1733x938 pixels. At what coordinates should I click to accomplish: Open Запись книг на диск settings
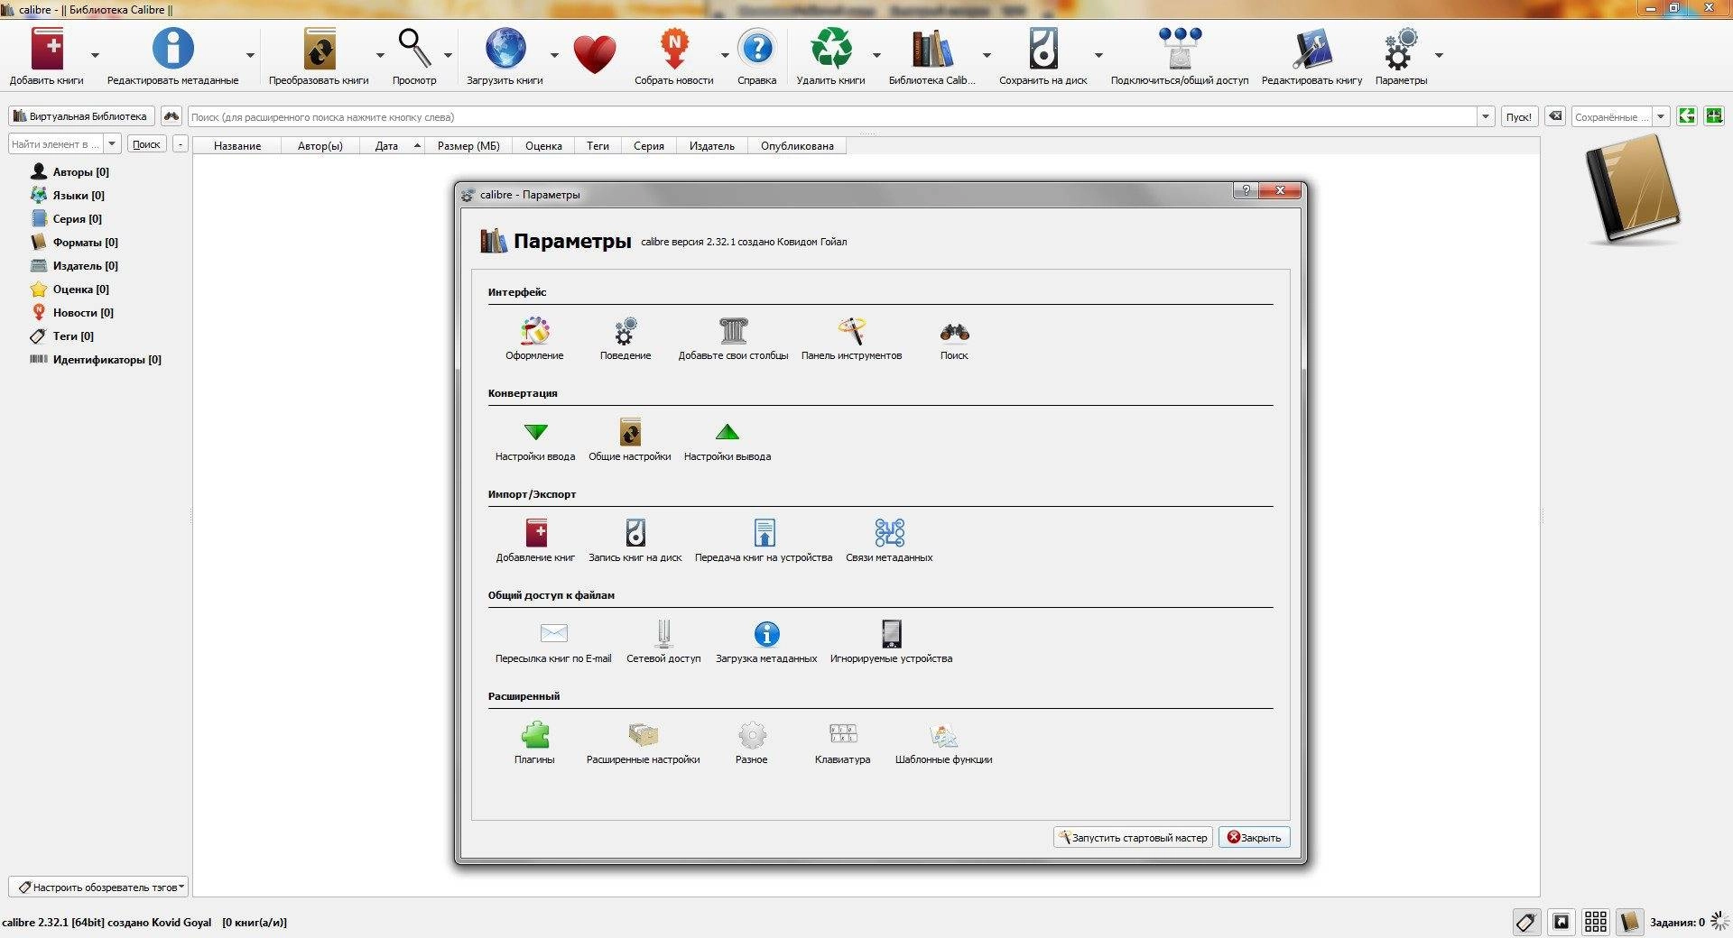(635, 541)
